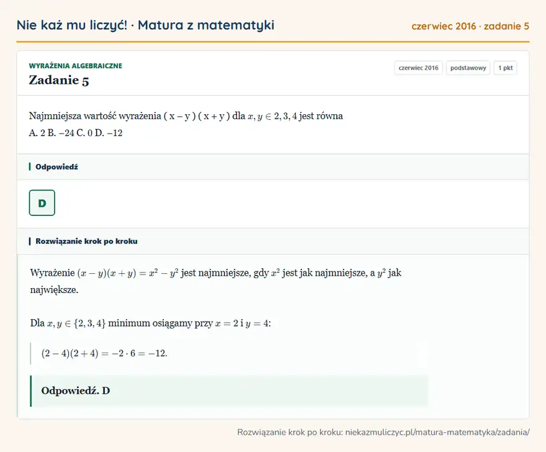The height and width of the screenshot is (452, 546).
Task: Click the '1 pkt' points badge
Action: point(505,68)
